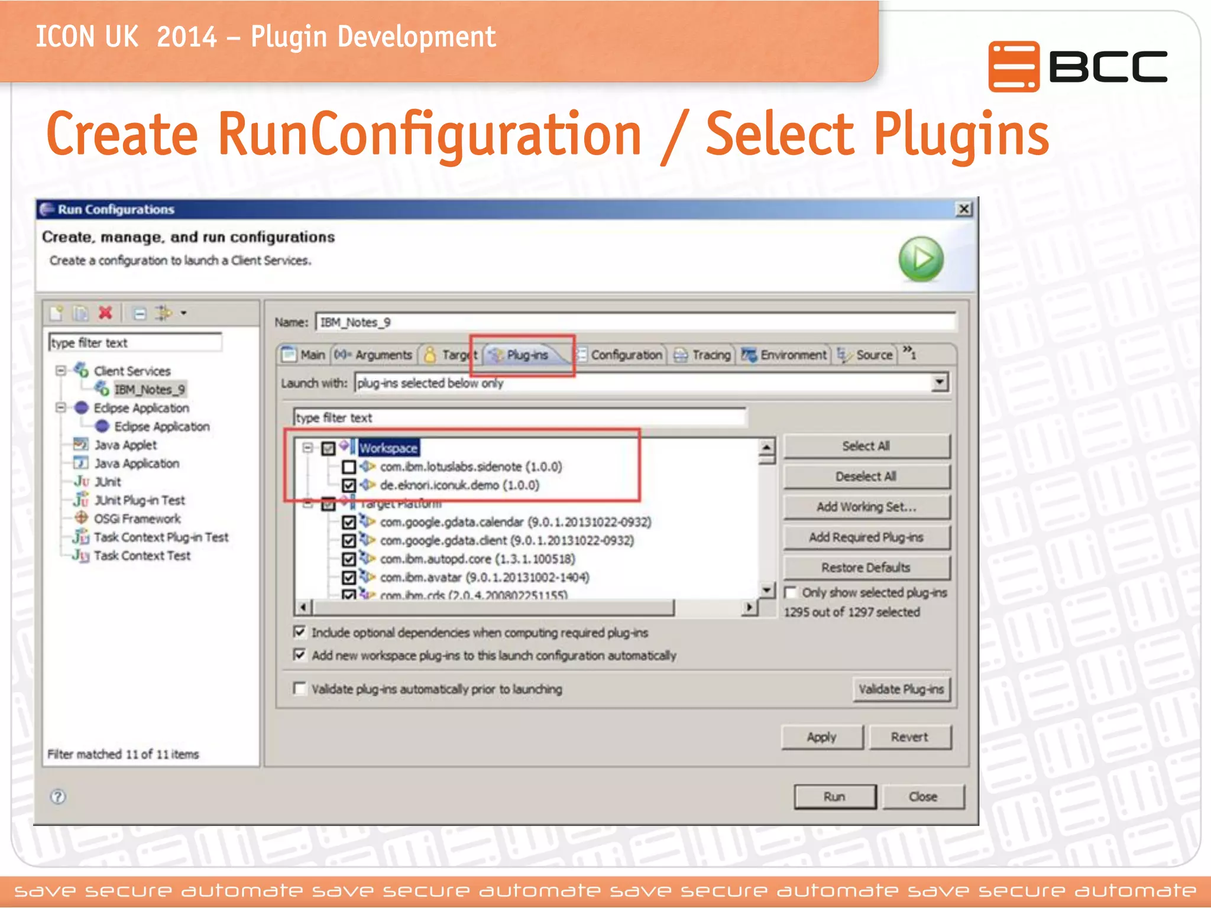Click the Collapse All toolbar icon
Viewport: 1211px width, 908px height.
point(140,313)
